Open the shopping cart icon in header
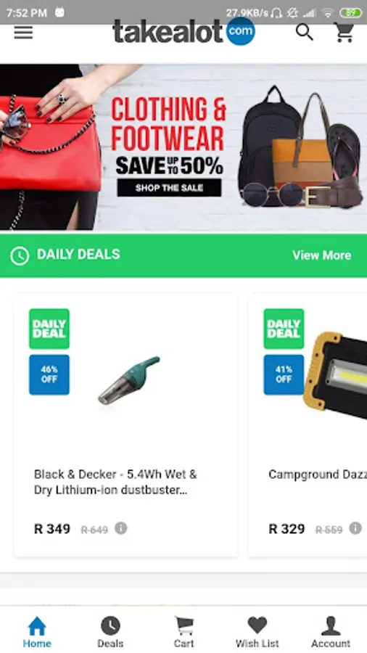Viewport: 367px width, 653px height. [344, 32]
